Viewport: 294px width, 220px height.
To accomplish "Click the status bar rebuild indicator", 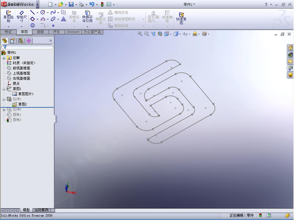I will point(260,215).
